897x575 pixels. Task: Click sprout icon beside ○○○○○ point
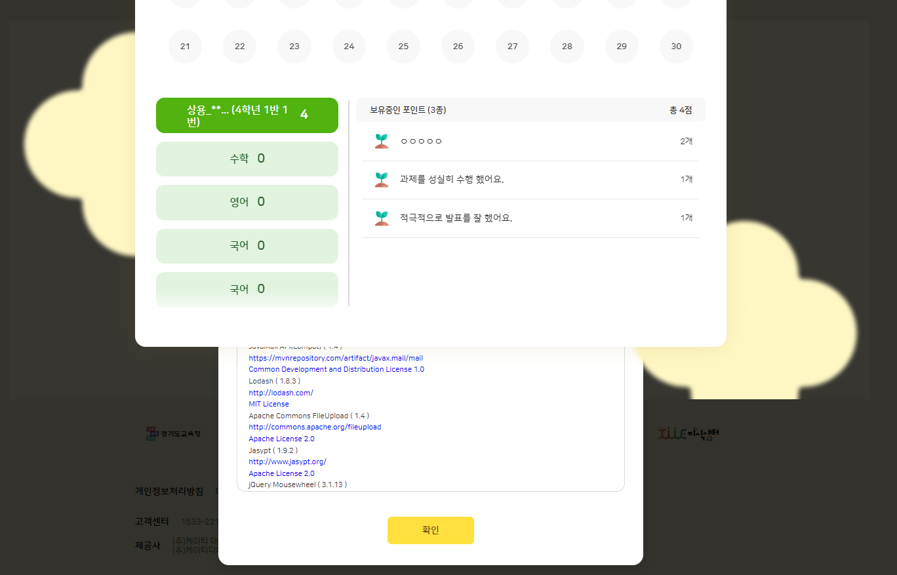pyautogui.click(x=382, y=141)
